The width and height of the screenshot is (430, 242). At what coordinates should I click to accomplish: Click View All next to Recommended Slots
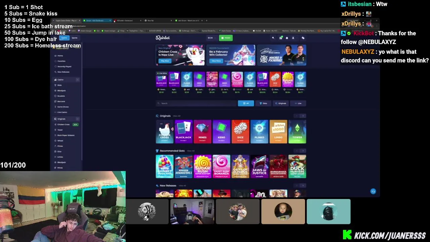tap(190, 151)
